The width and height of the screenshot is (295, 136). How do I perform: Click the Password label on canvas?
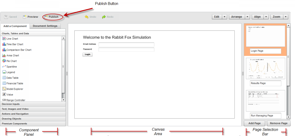87,49
